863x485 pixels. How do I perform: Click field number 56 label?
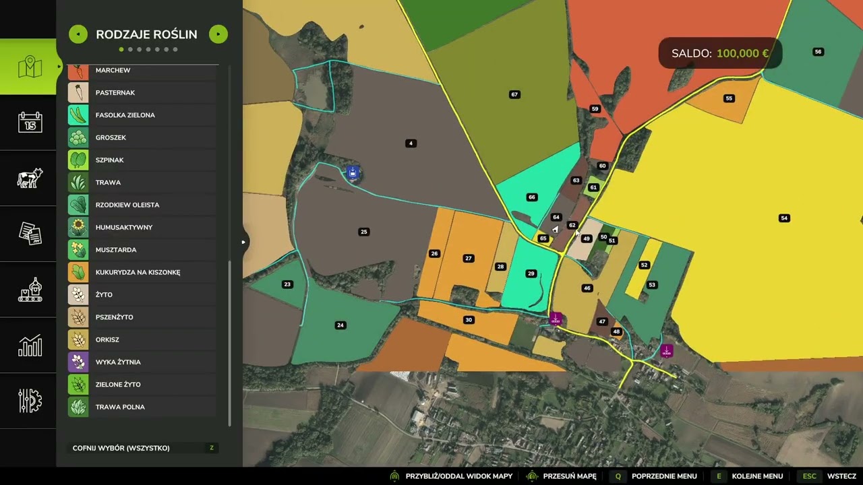coord(818,52)
